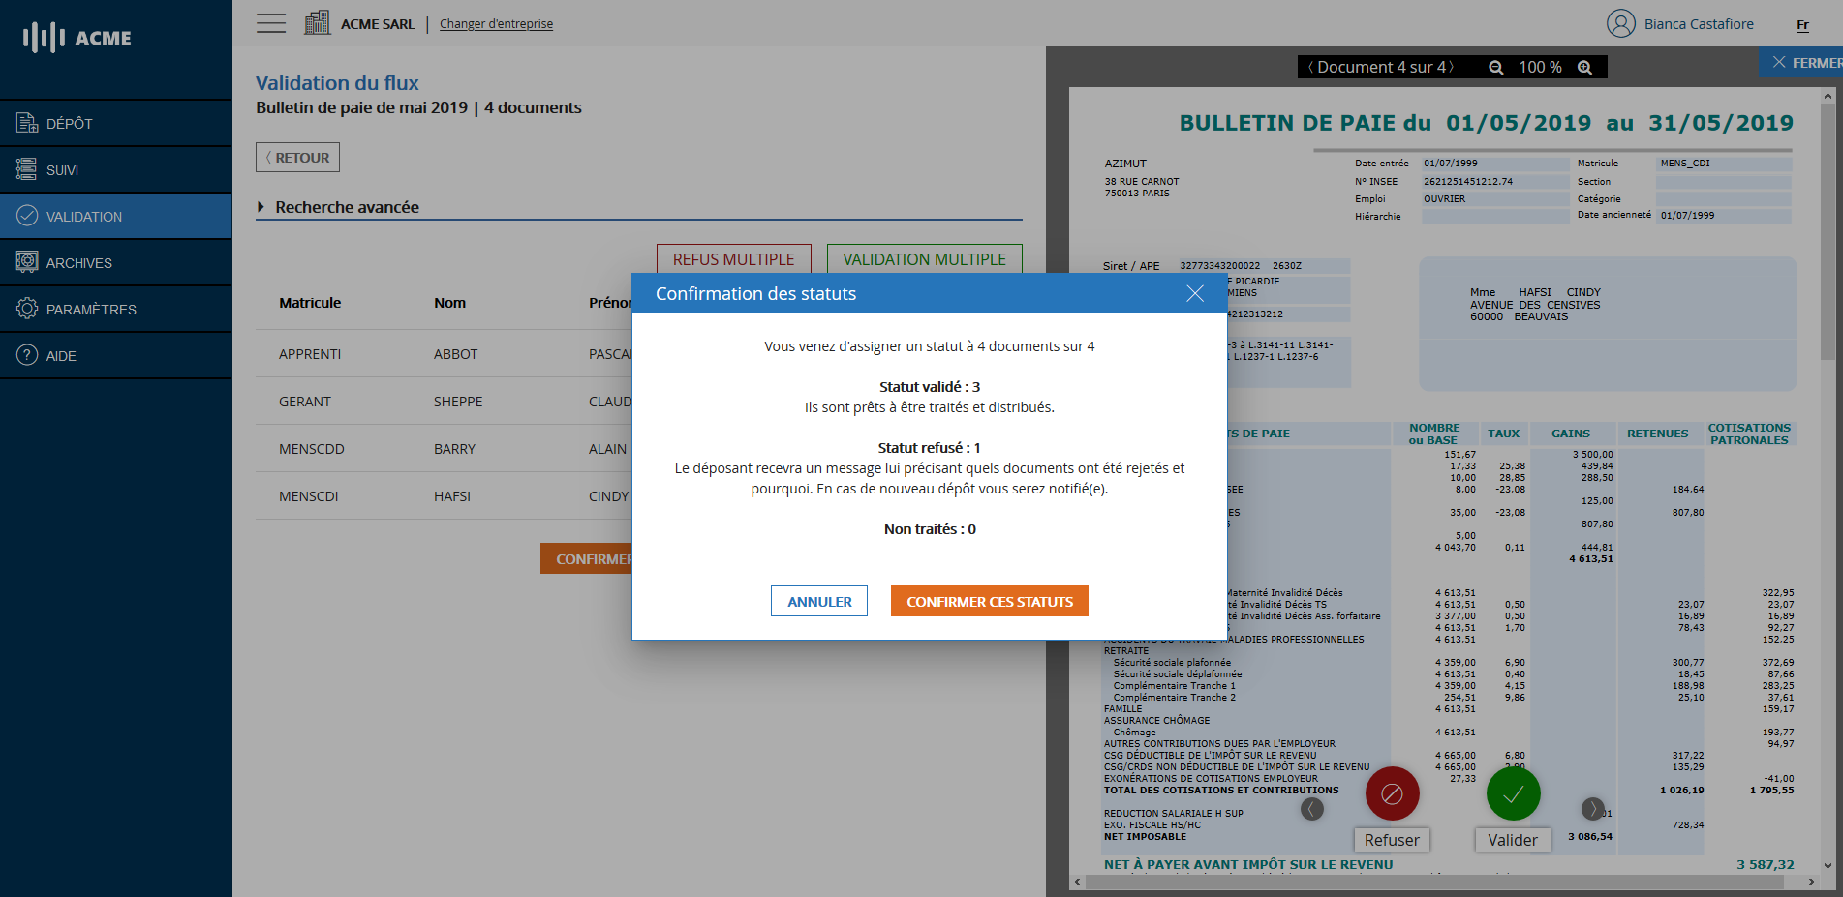Open the Dépôt section
The height and width of the screenshot is (897, 1843).
tap(68, 123)
